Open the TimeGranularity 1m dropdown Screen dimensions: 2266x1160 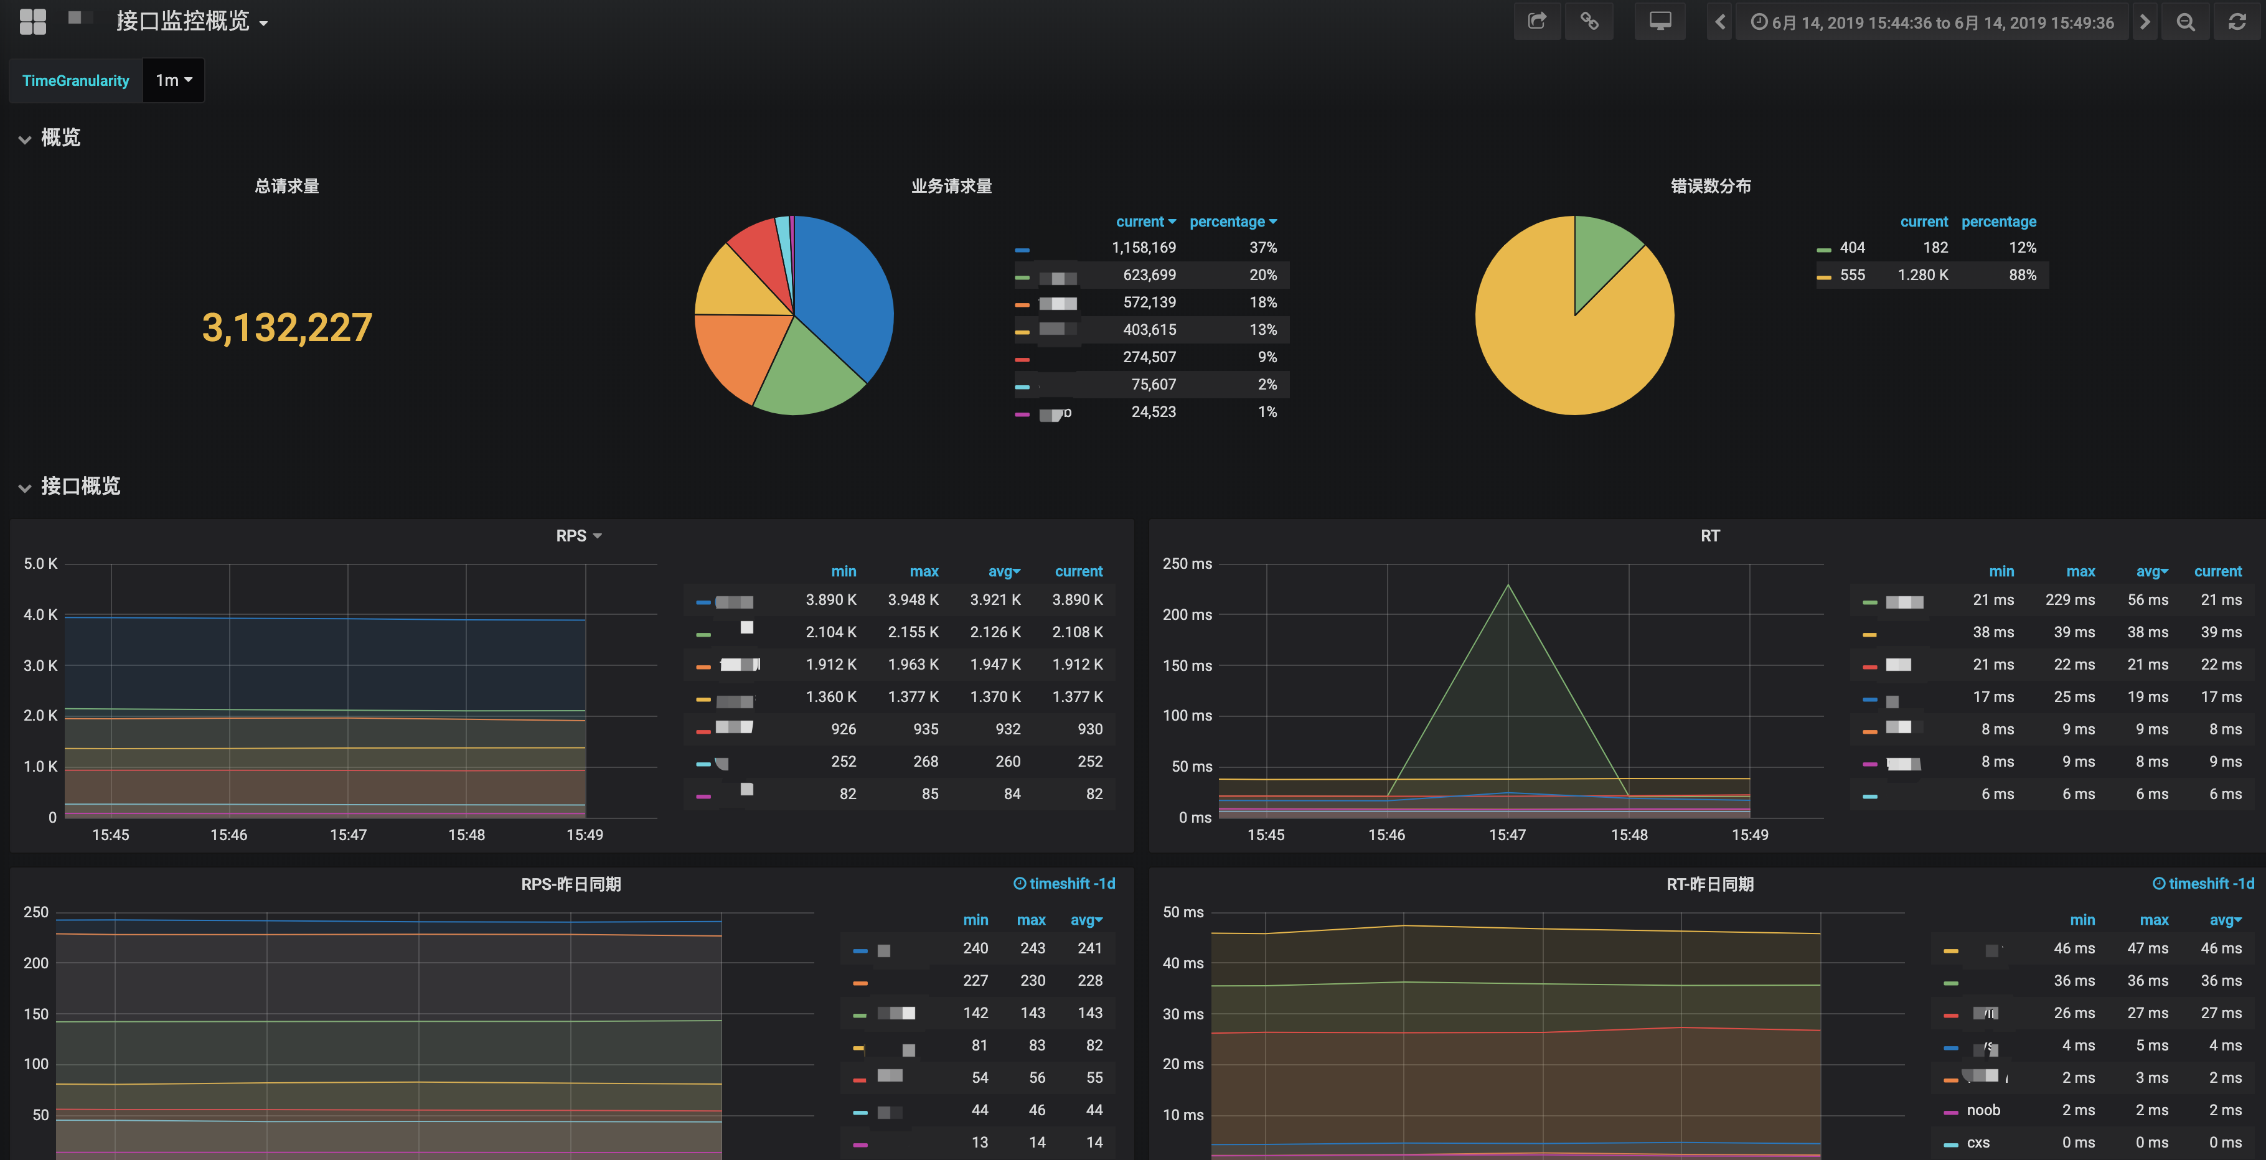pos(173,81)
